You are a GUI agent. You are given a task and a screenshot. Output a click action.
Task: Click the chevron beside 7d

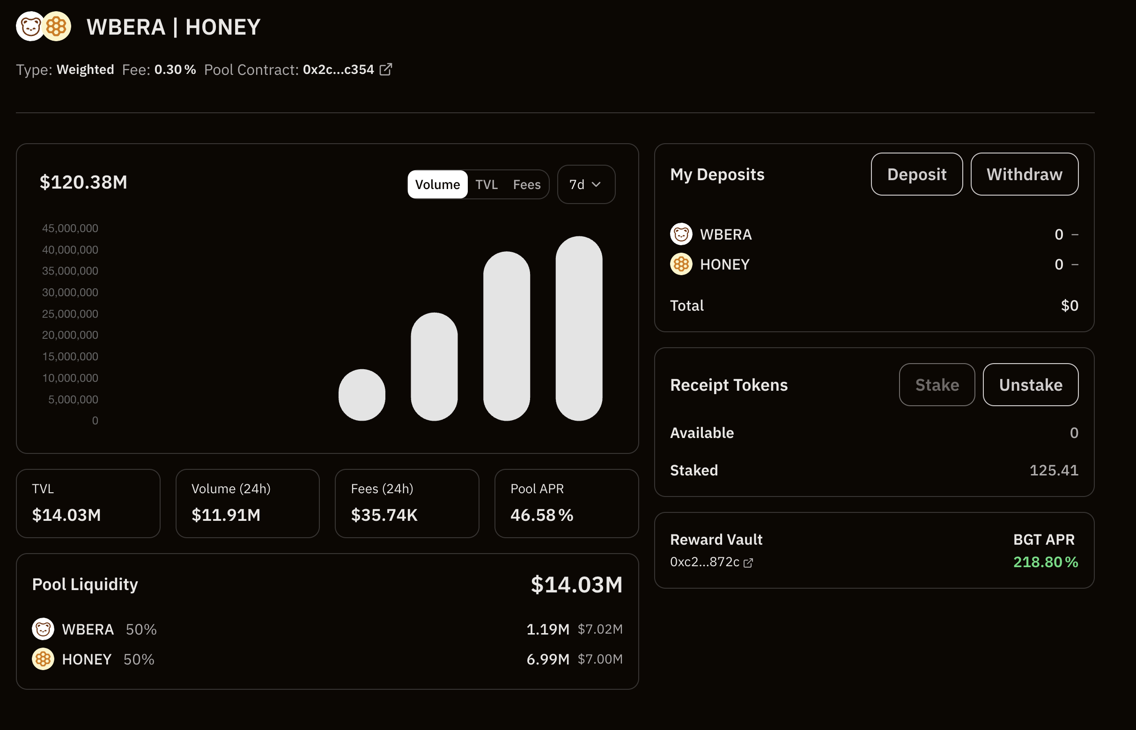tap(596, 184)
